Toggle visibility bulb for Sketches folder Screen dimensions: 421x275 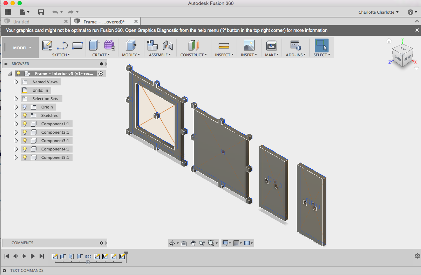click(25, 115)
